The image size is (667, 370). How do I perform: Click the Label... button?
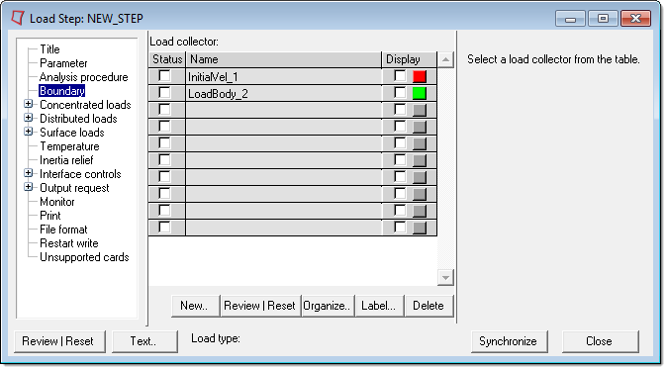point(379,306)
